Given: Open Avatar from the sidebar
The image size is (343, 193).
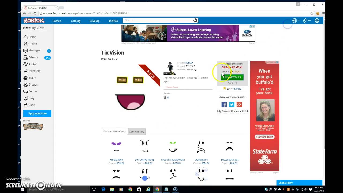Looking at the screenshot, I should 30,64.
